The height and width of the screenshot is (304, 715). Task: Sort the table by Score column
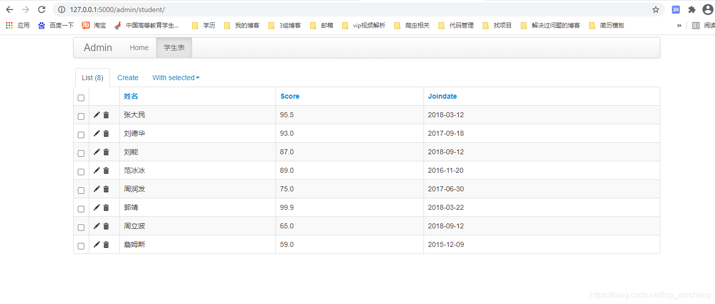pyautogui.click(x=290, y=96)
